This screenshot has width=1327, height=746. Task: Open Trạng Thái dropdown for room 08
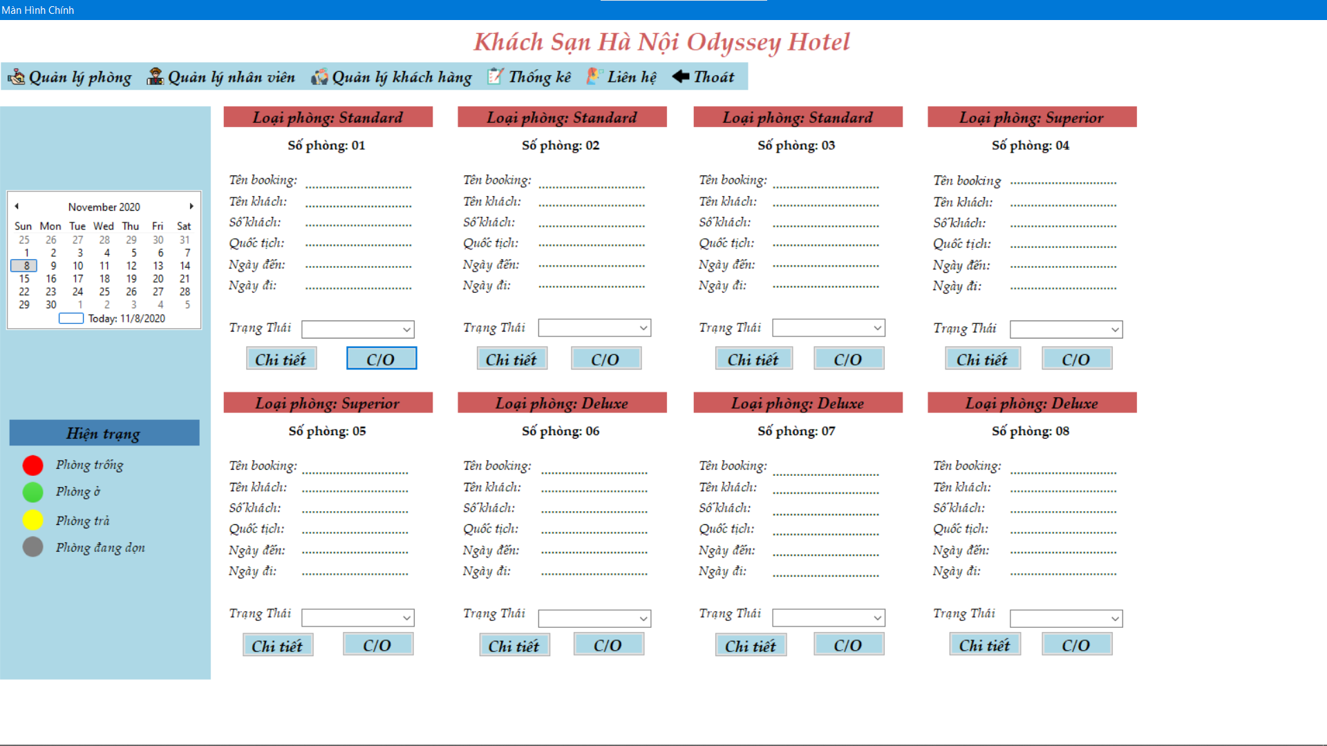click(x=1066, y=618)
